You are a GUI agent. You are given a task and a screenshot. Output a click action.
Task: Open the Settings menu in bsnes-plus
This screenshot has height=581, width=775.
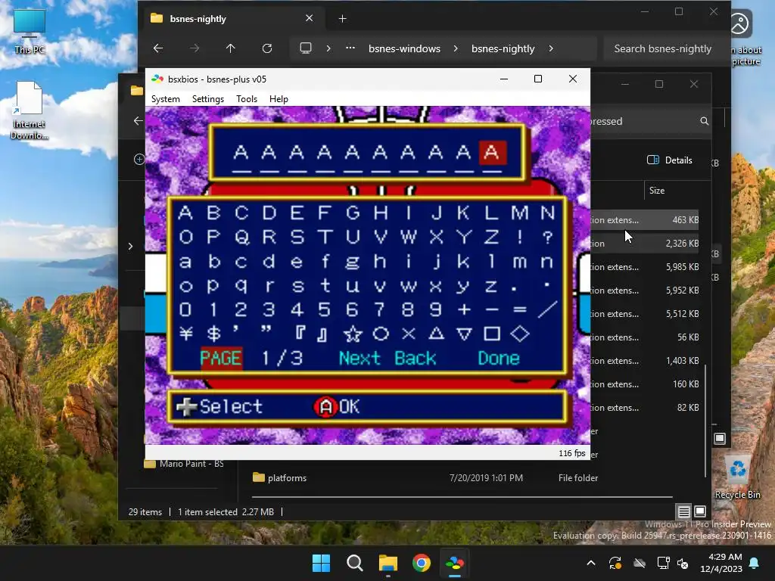tap(207, 99)
